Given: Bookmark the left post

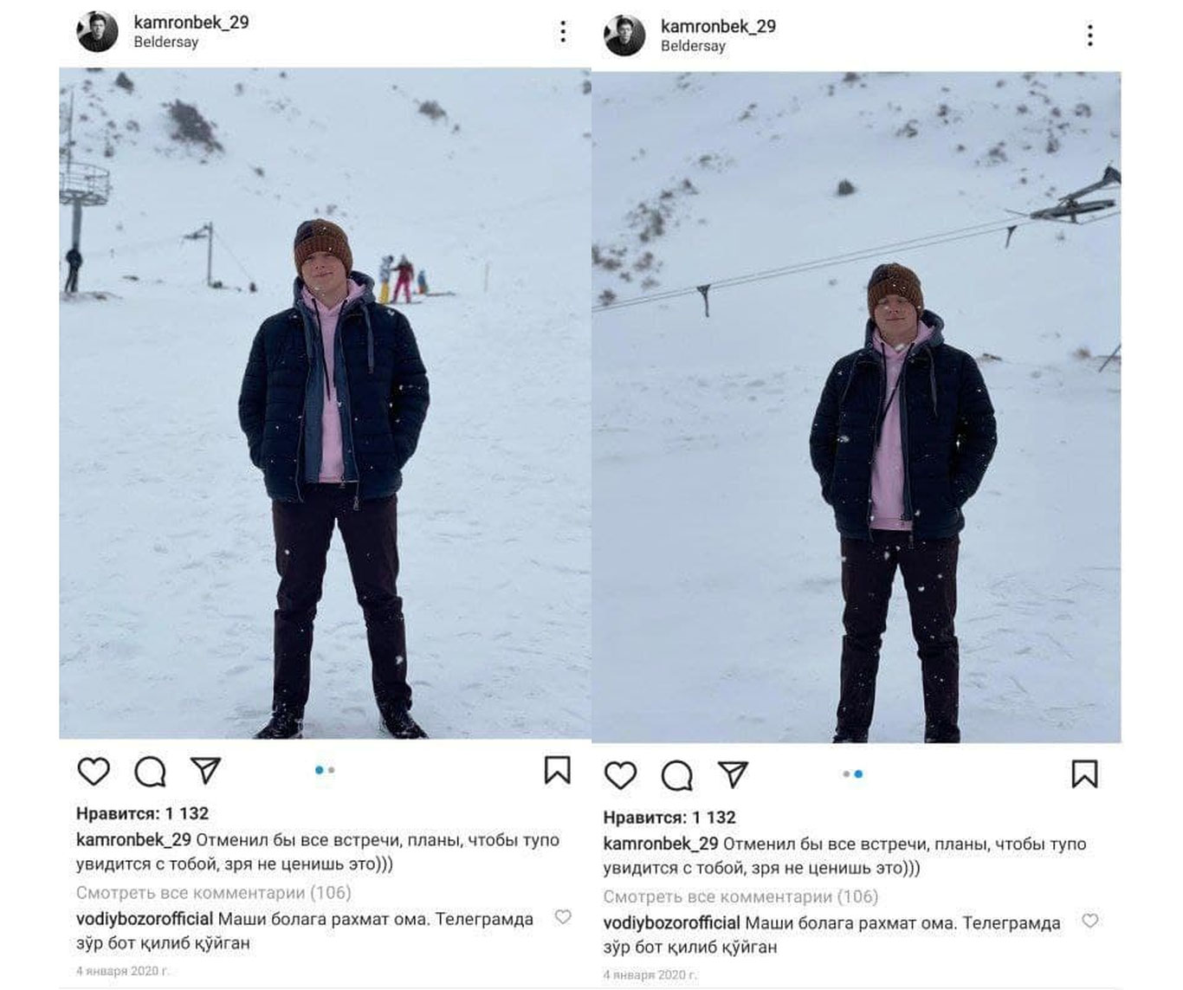Looking at the screenshot, I should tap(557, 770).
